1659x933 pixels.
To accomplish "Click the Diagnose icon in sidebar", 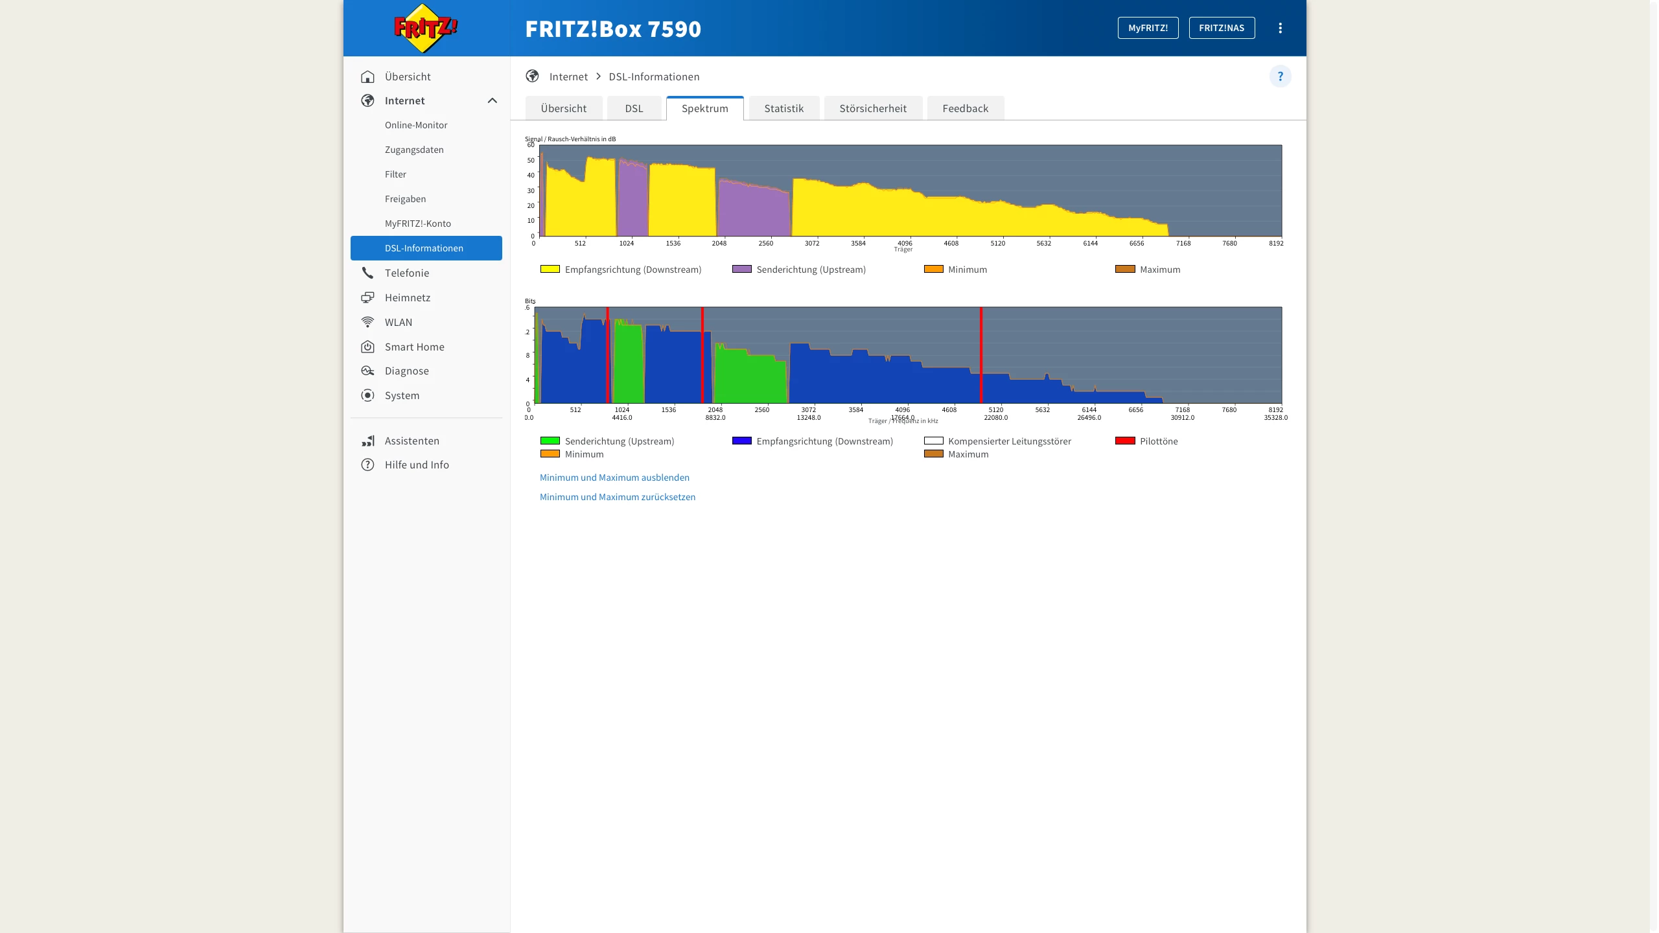I will click(x=367, y=371).
